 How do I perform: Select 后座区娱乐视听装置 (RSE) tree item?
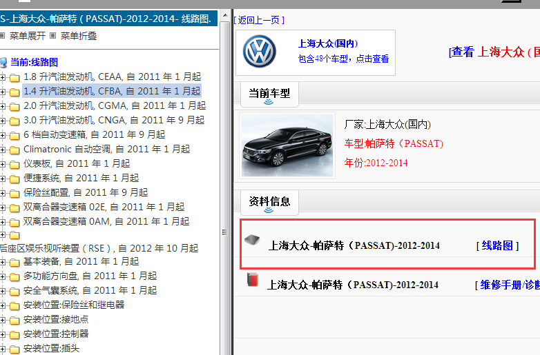[99, 248]
